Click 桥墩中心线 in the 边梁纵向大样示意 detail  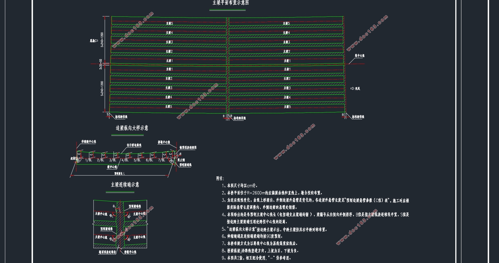pos(164,142)
